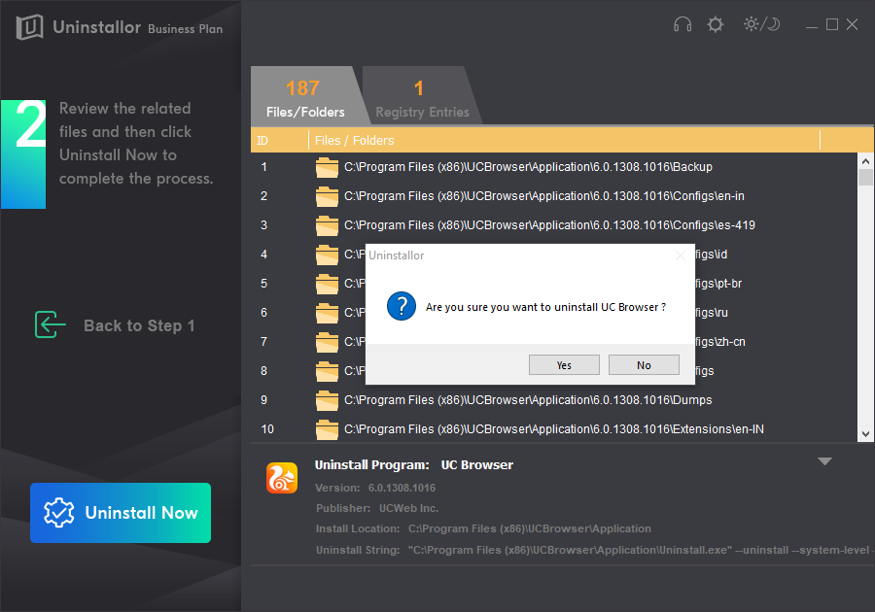Viewport: 875px width, 612px height.
Task: Click the Uninstall Now button
Action: pos(121,513)
